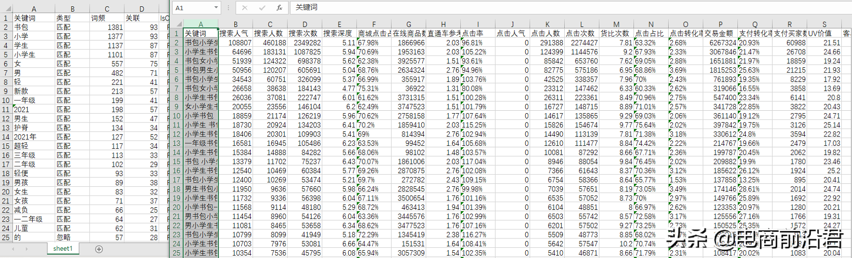
Task: Click the 超轻 keyword cell in left workbook
Action: click(x=34, y=146)
